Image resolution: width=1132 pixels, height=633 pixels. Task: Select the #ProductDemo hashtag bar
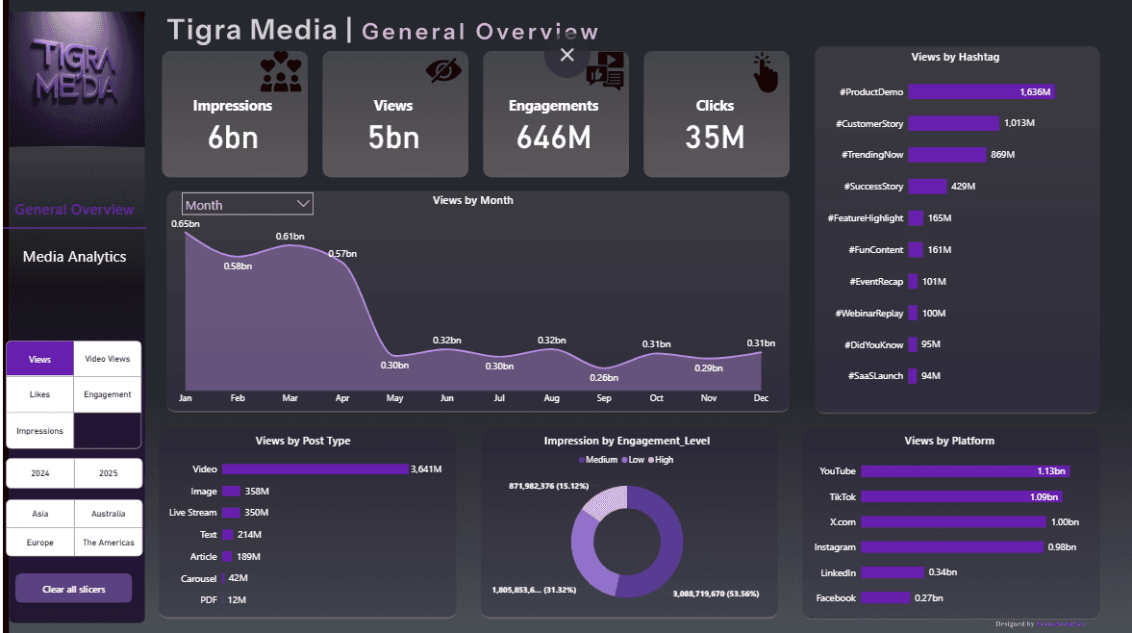tap(981, 91)
